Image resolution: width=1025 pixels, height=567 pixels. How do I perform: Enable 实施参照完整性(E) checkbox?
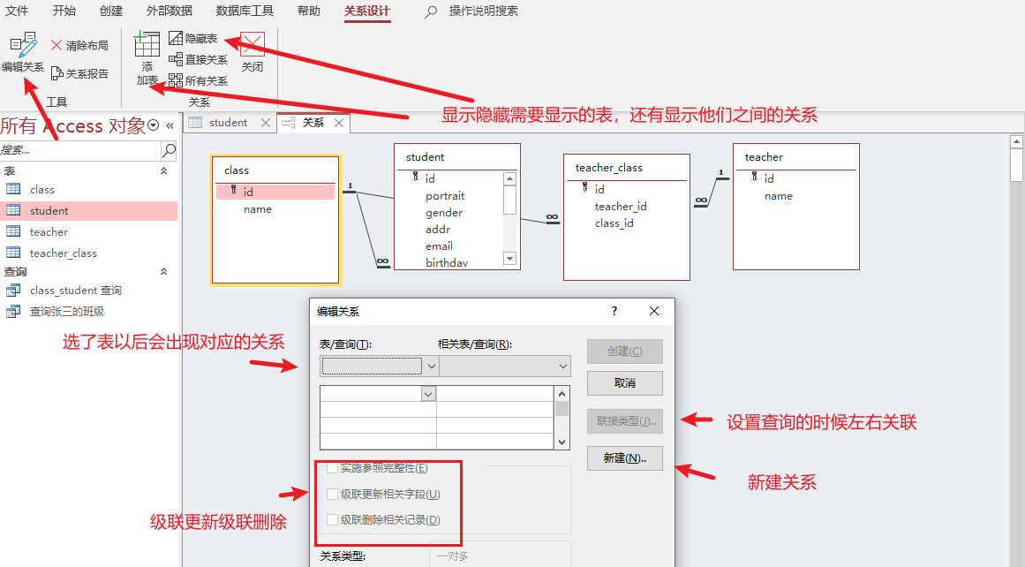332,467
